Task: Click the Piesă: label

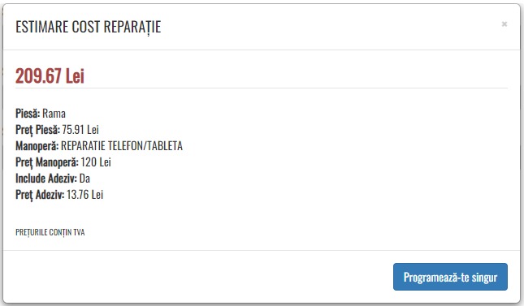Action: [28, 114]
